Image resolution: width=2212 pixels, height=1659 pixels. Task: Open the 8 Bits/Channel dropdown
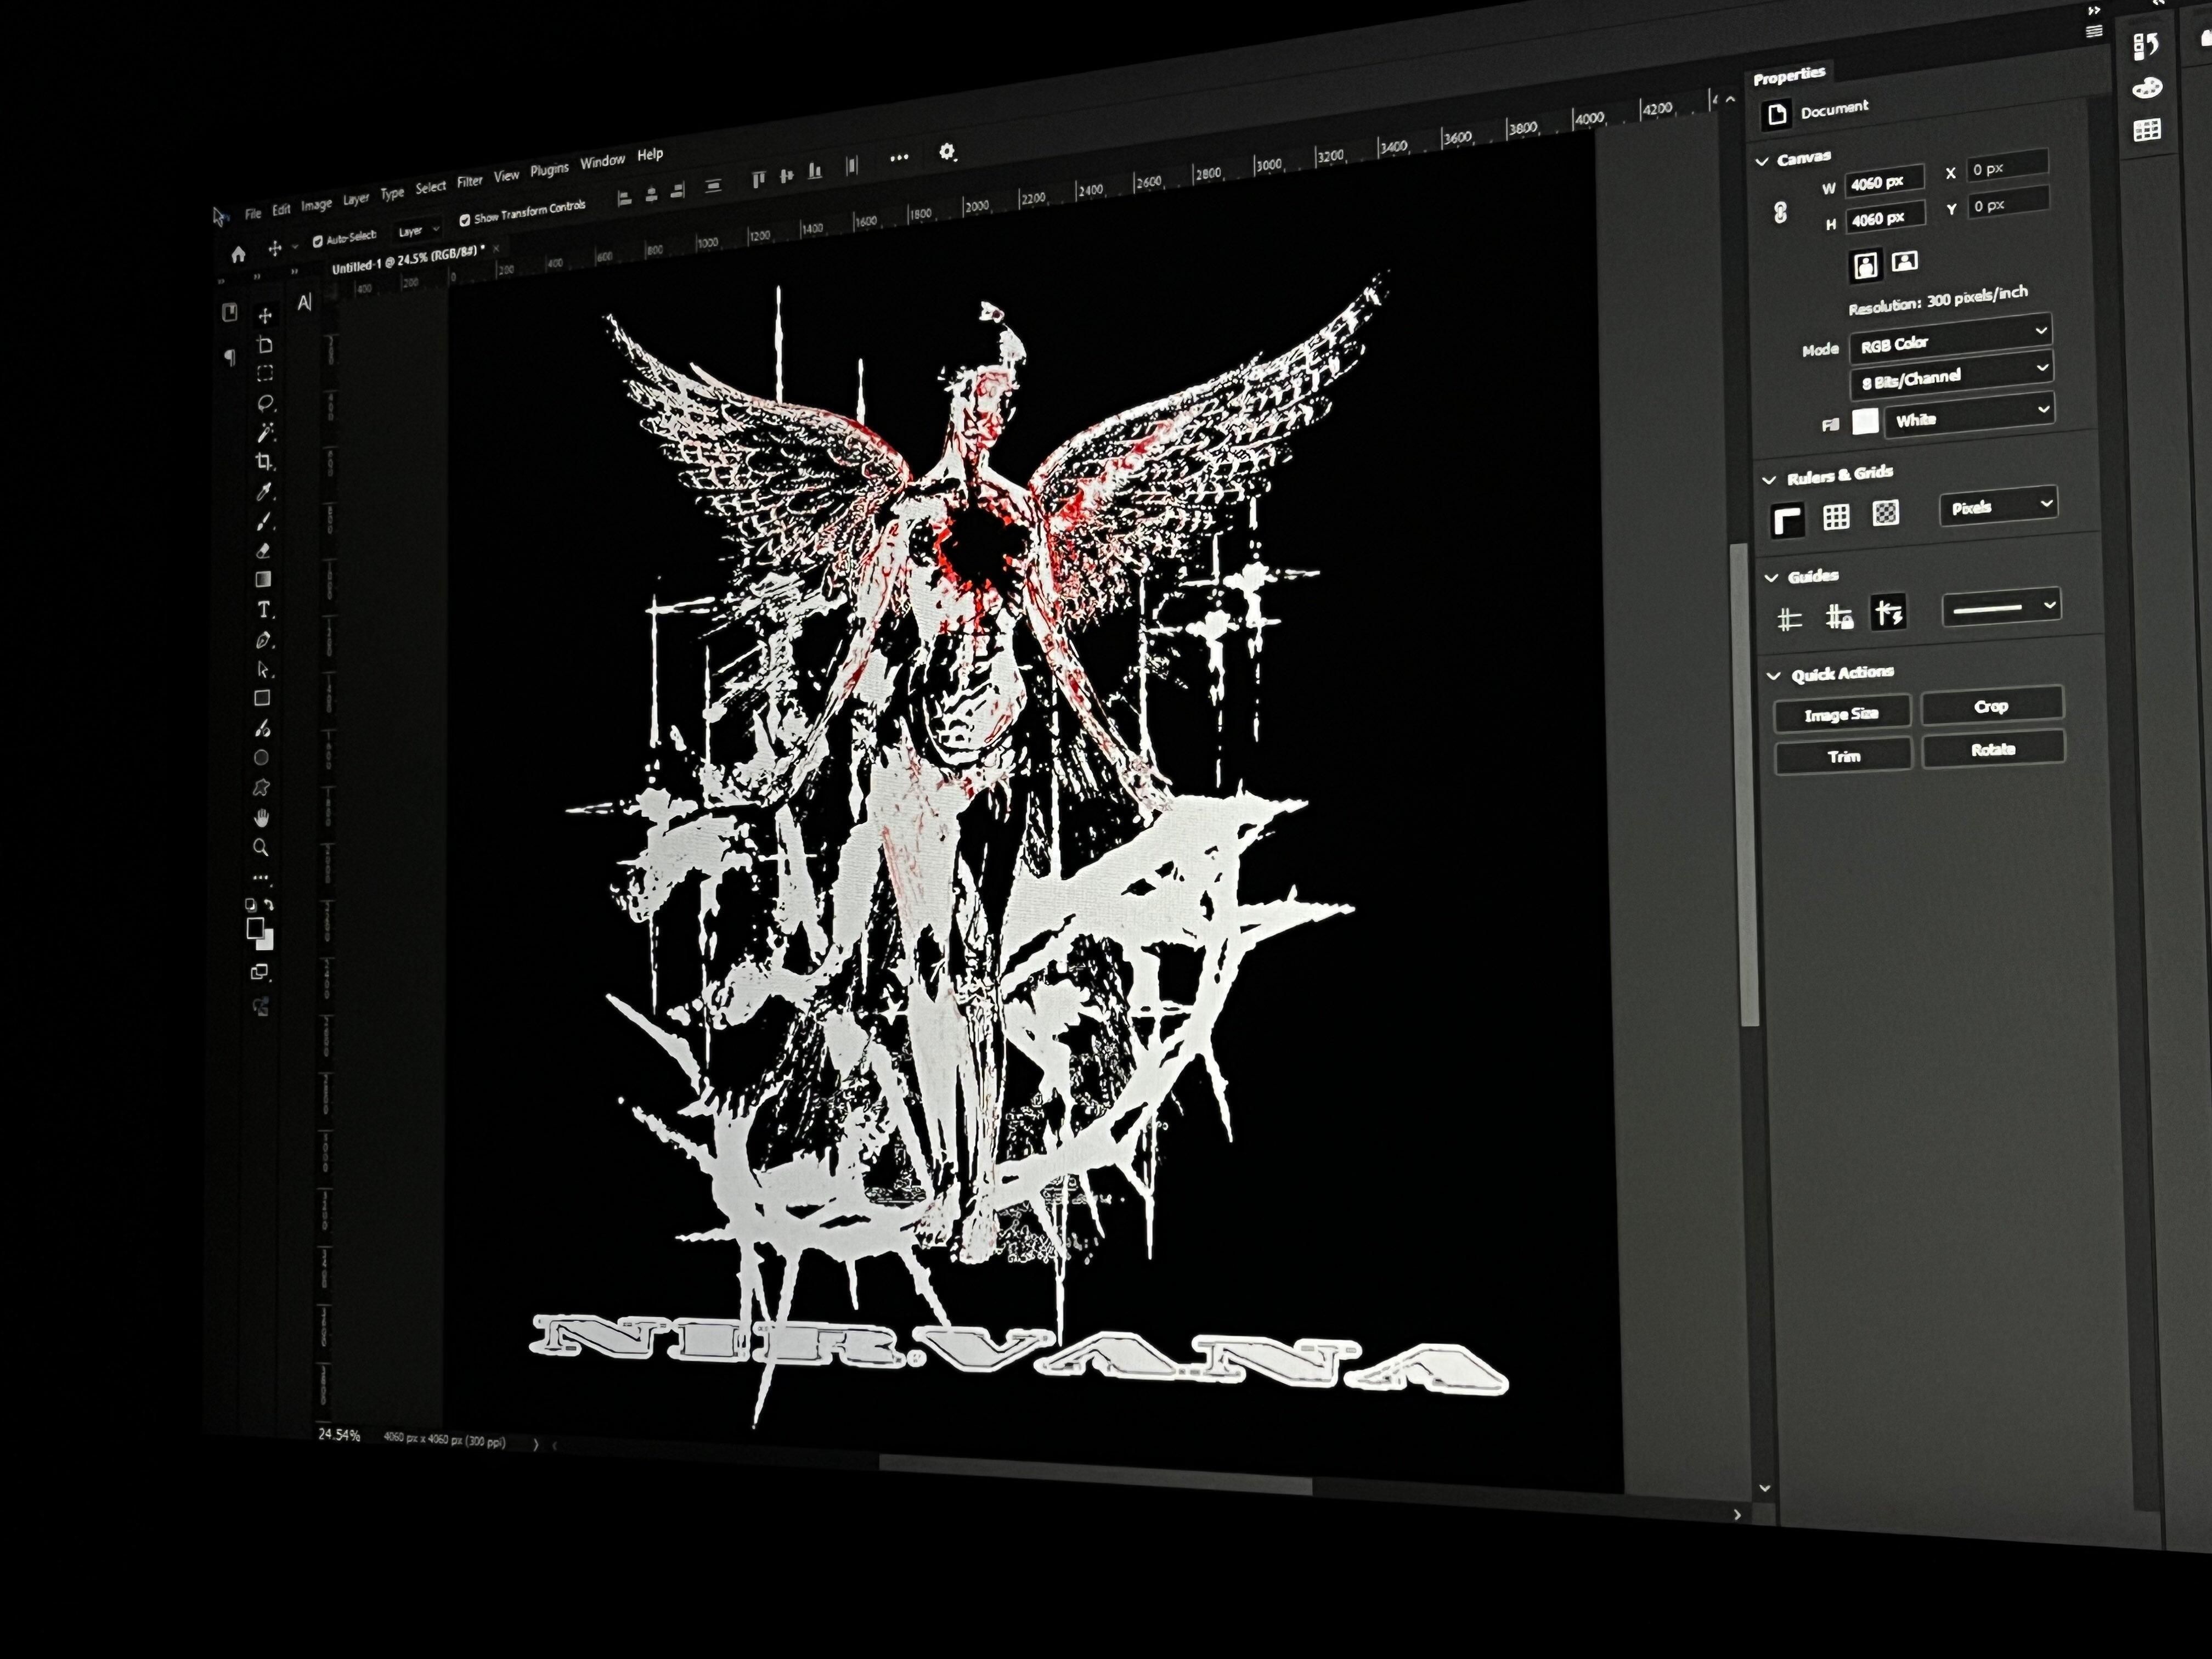[1953, 376]
